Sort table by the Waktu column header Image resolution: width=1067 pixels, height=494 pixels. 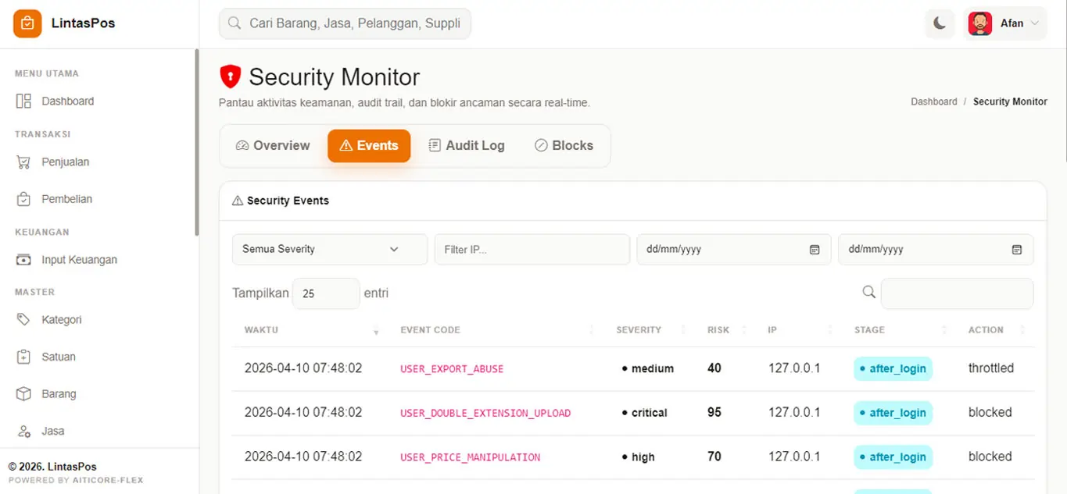tap(262, 330)
